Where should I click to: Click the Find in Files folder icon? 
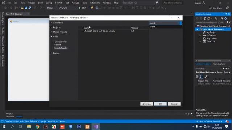[92, 8]
